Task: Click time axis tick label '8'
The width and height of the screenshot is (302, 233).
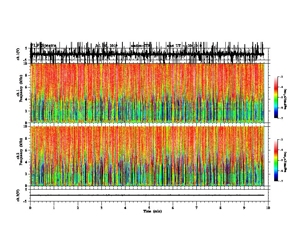Action: coord(220,208)
